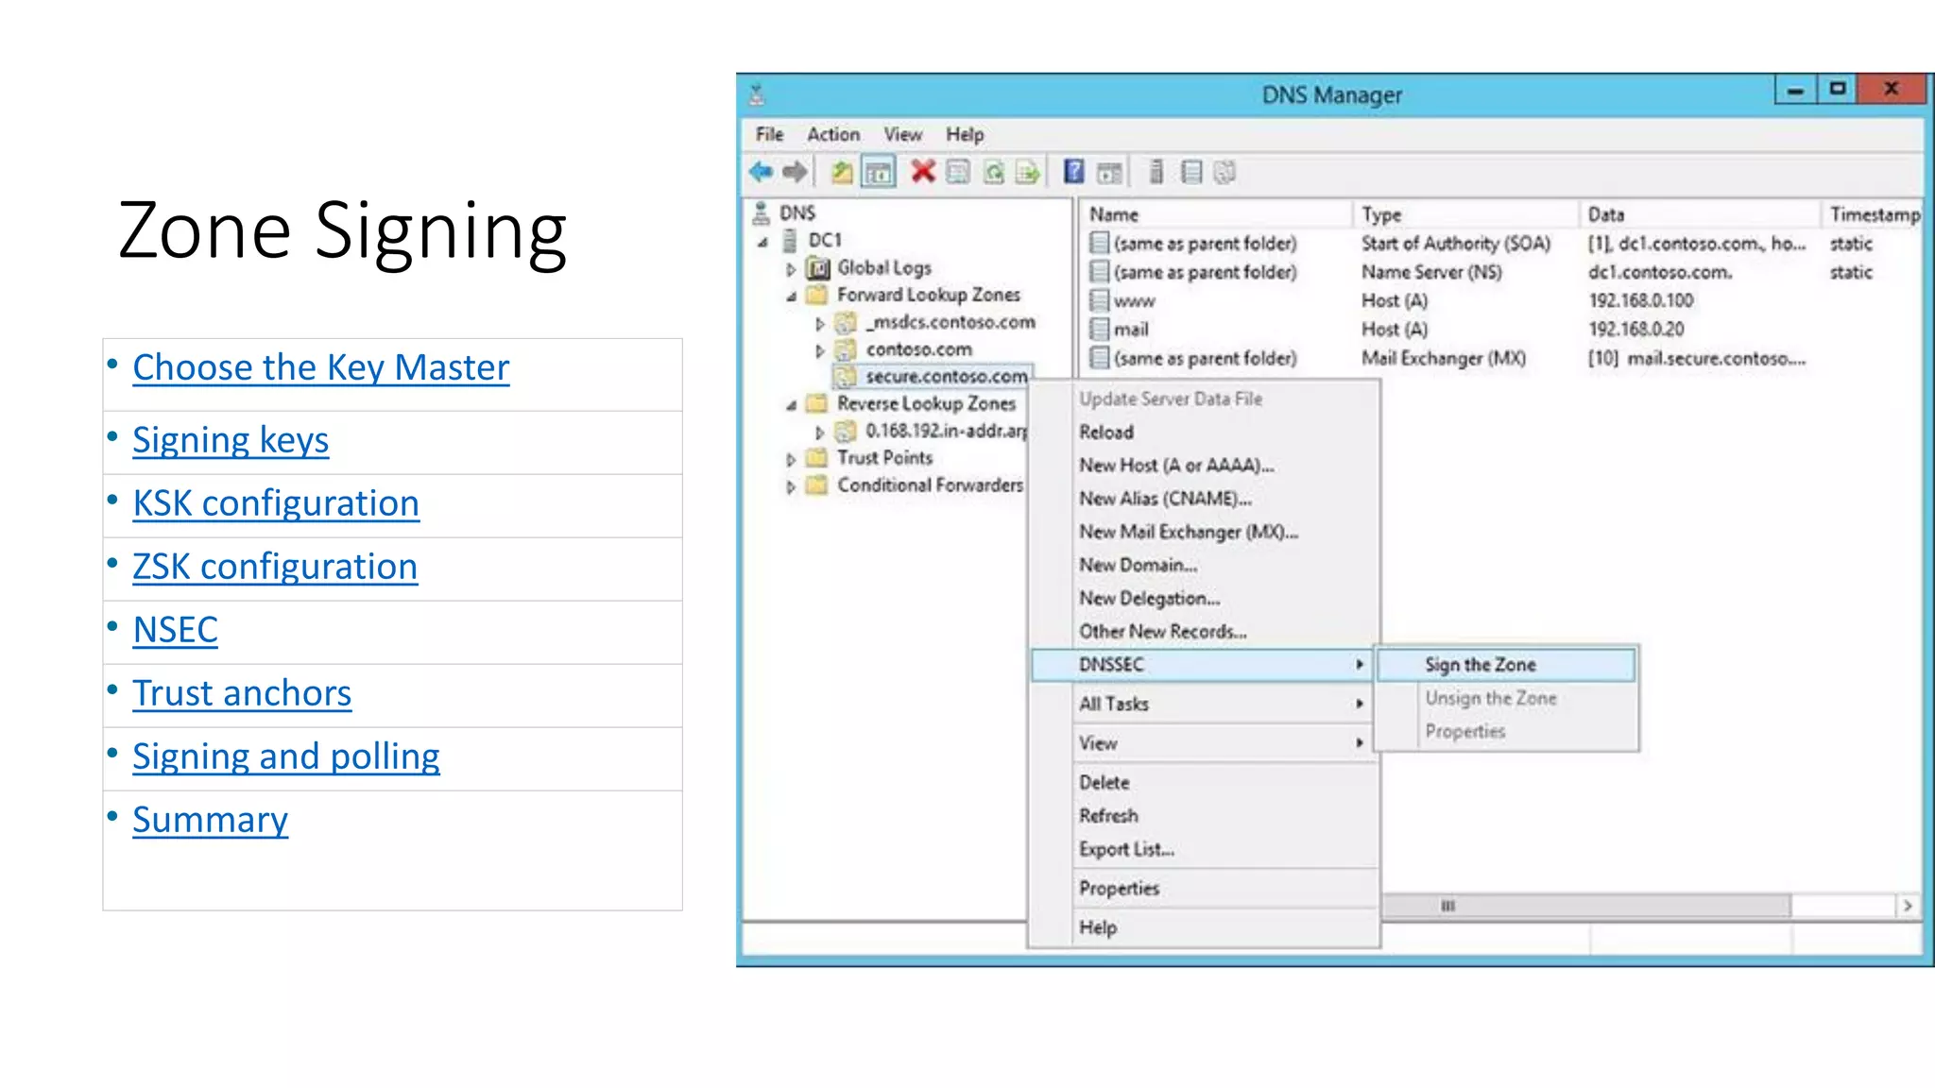This screenshot has height=1088, width=1935.
Task: Click the Export List toolbar icon
Action: (x=1027, y=172)
